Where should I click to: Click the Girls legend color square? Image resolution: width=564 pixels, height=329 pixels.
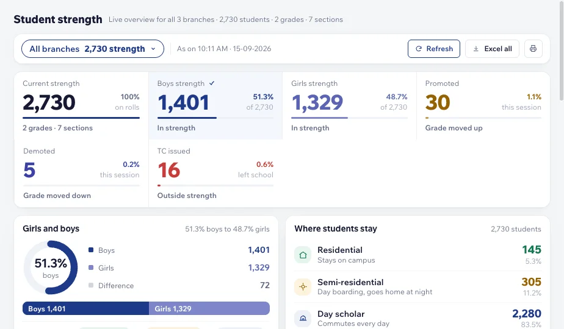pos(91,267)
